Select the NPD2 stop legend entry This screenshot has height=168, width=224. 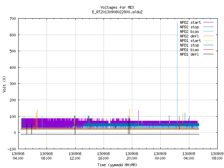(x=189, y=27)
